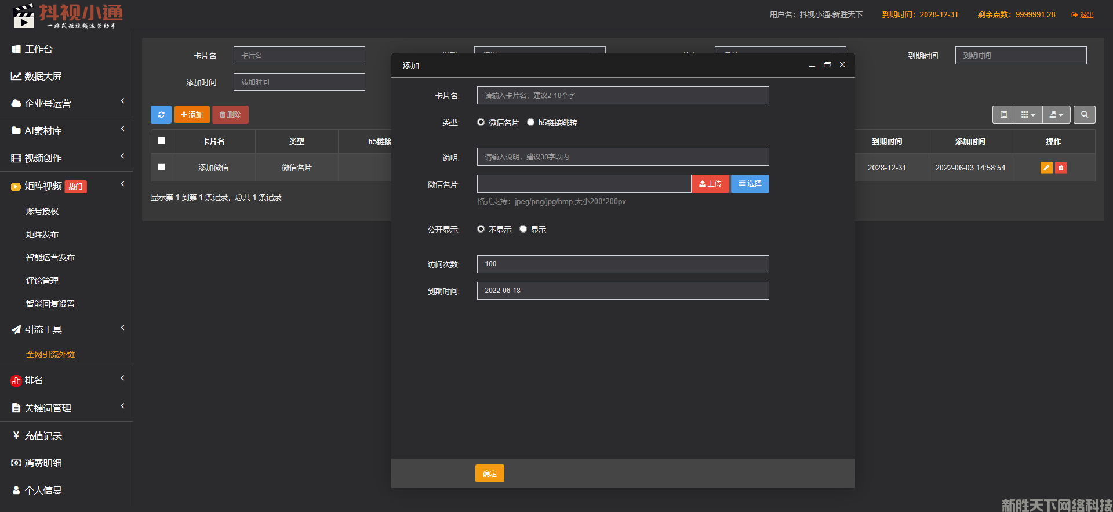The height and width of the screenshot is (512, 1113).
Task: Go to 充值记录 menu item
Action: tap(43, 435)
